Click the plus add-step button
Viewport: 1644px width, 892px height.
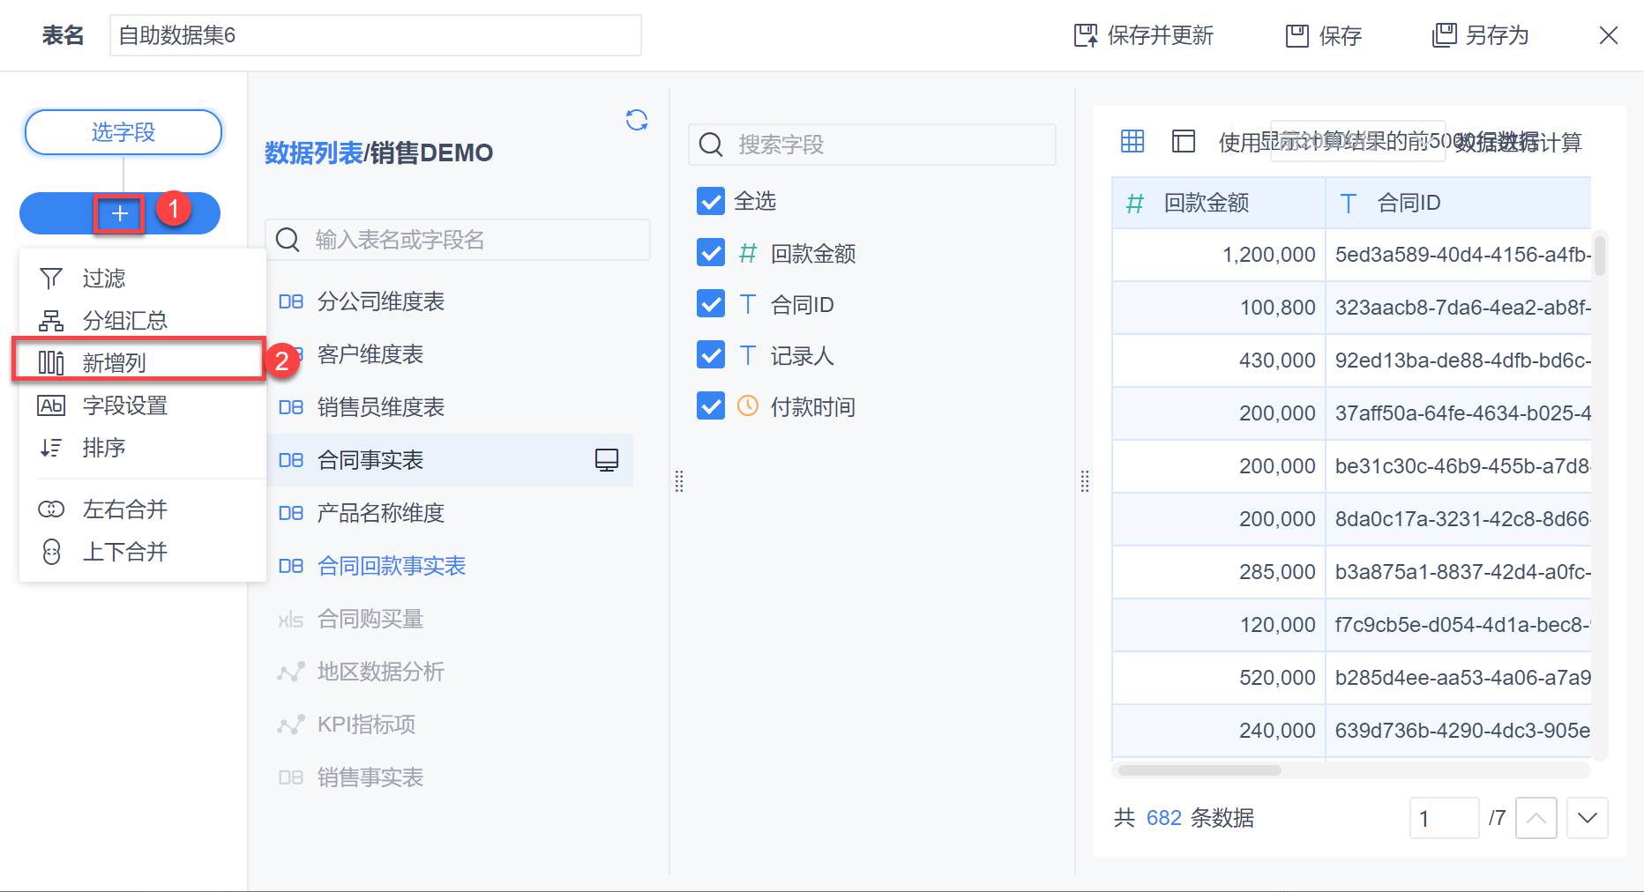point(120,213)
